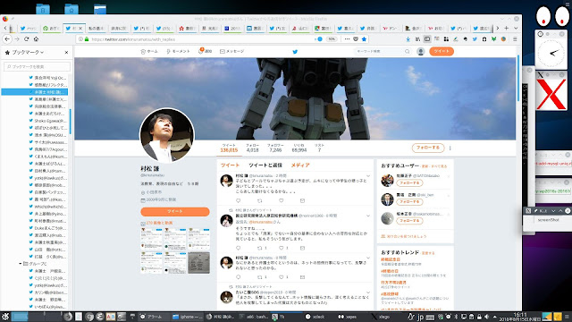Open the KDE application launcher in the panel

click(5, 316)
